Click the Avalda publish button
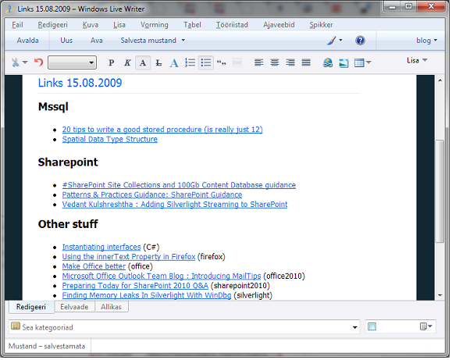This screenshot has height=360, width=452. tap(27, 41)
